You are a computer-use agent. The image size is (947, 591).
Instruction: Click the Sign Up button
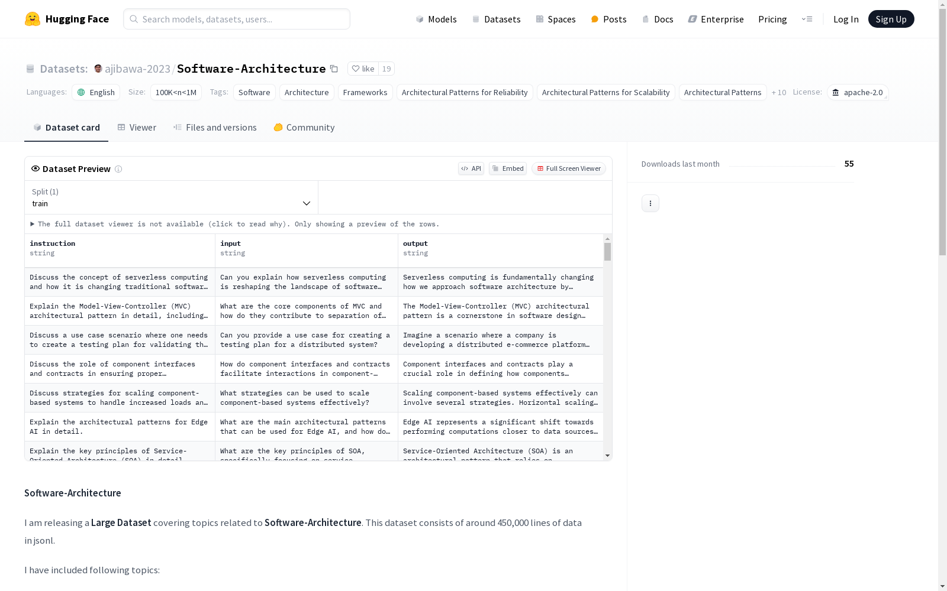click(x=891, y=19)
